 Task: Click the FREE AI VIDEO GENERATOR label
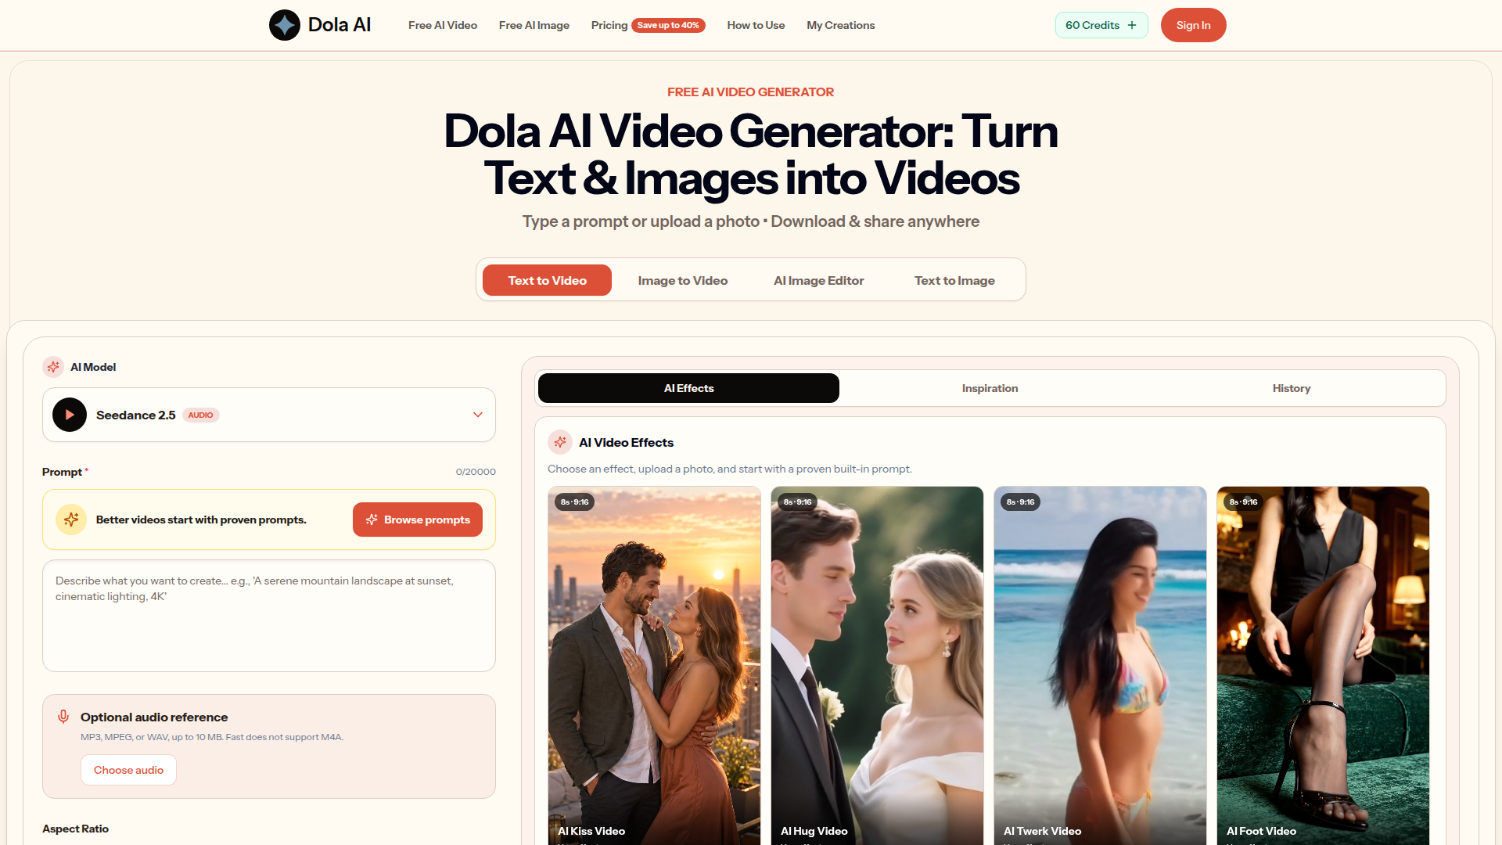[x=750, y=92]
